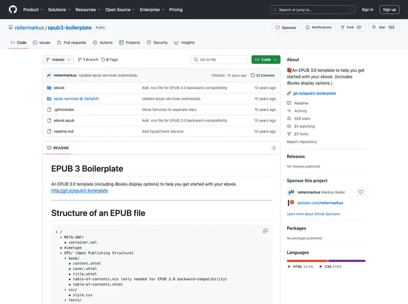
Task: Click the reitermarkus commit author avatar
Action: (x=49, y=75)
